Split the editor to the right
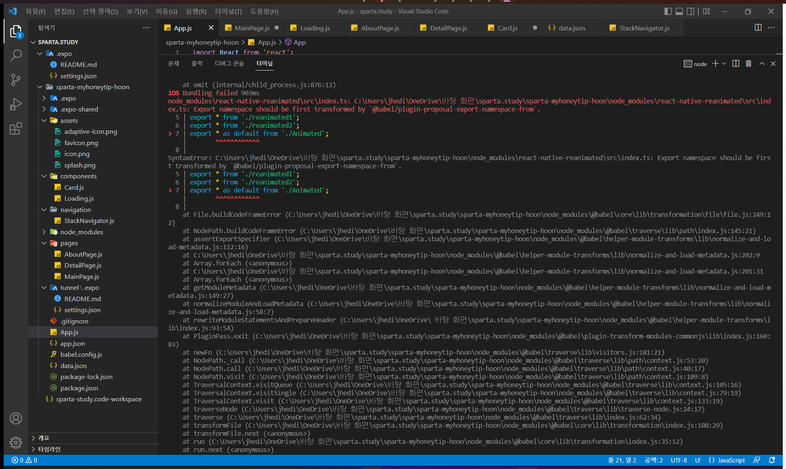The height and width of the screenshot is (469, 786). pyautogui.click(x=758, y=28)
